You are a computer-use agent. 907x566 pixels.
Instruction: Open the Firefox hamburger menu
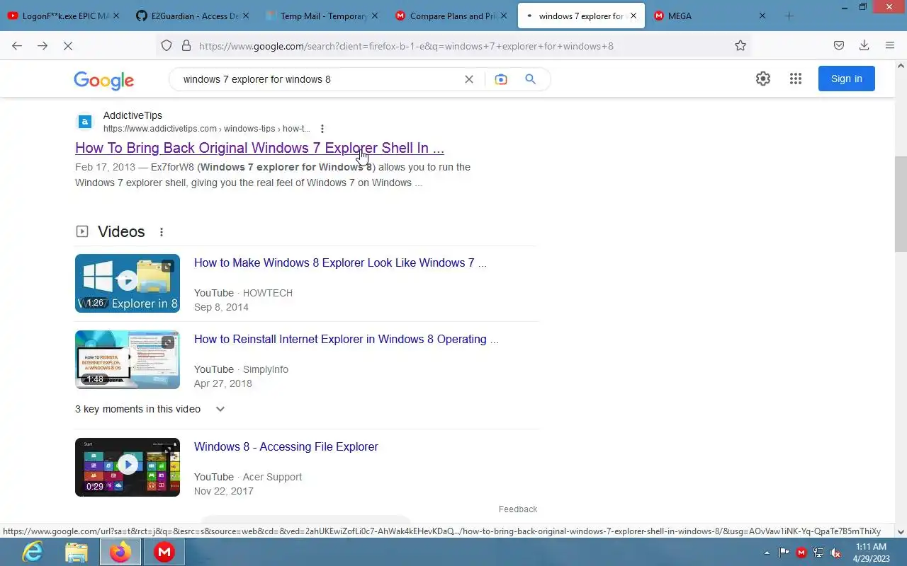click(x=890, y=46)
